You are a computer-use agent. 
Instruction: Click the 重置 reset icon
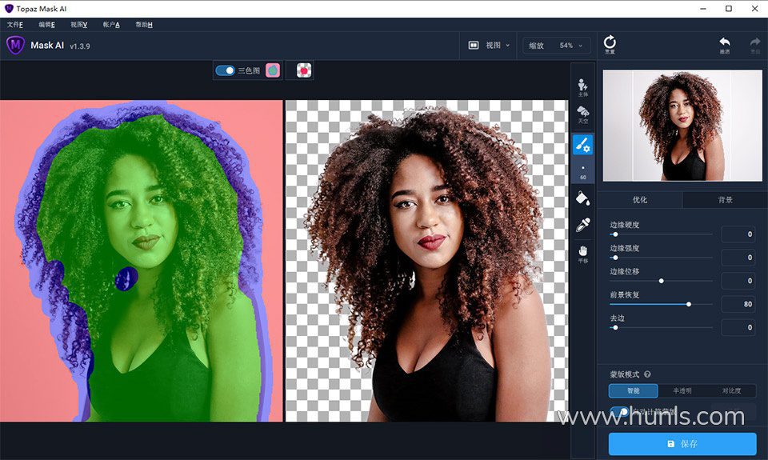tap(610, 44)
